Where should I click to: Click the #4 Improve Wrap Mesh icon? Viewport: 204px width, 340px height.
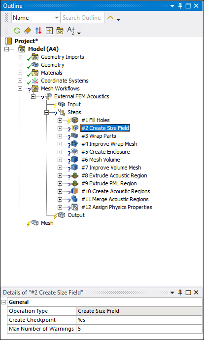point(74,144)
